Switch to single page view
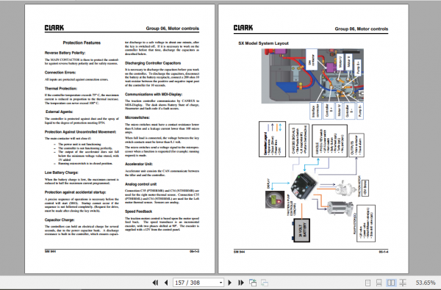 point(367,283)
